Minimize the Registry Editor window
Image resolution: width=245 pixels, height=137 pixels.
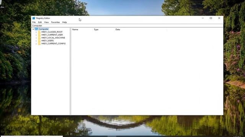pyautogui.click(x=203, y=18)
